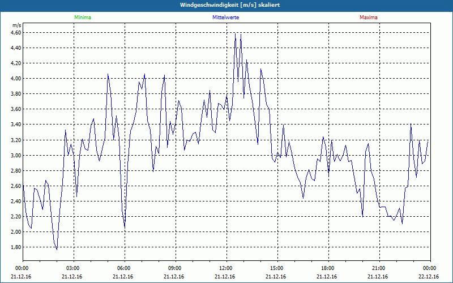This screenshot has width=453, height=283.
Task: Click the 06:00 time axis label
Action: (x=125, y=268)
